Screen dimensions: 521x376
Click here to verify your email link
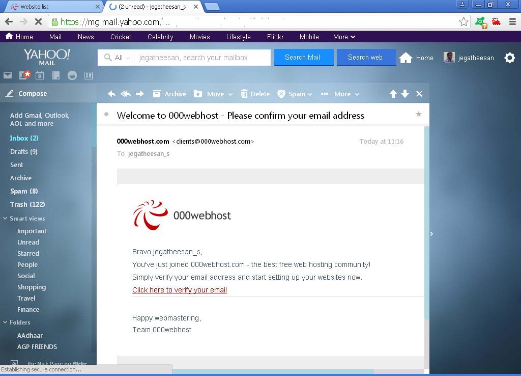180,290
